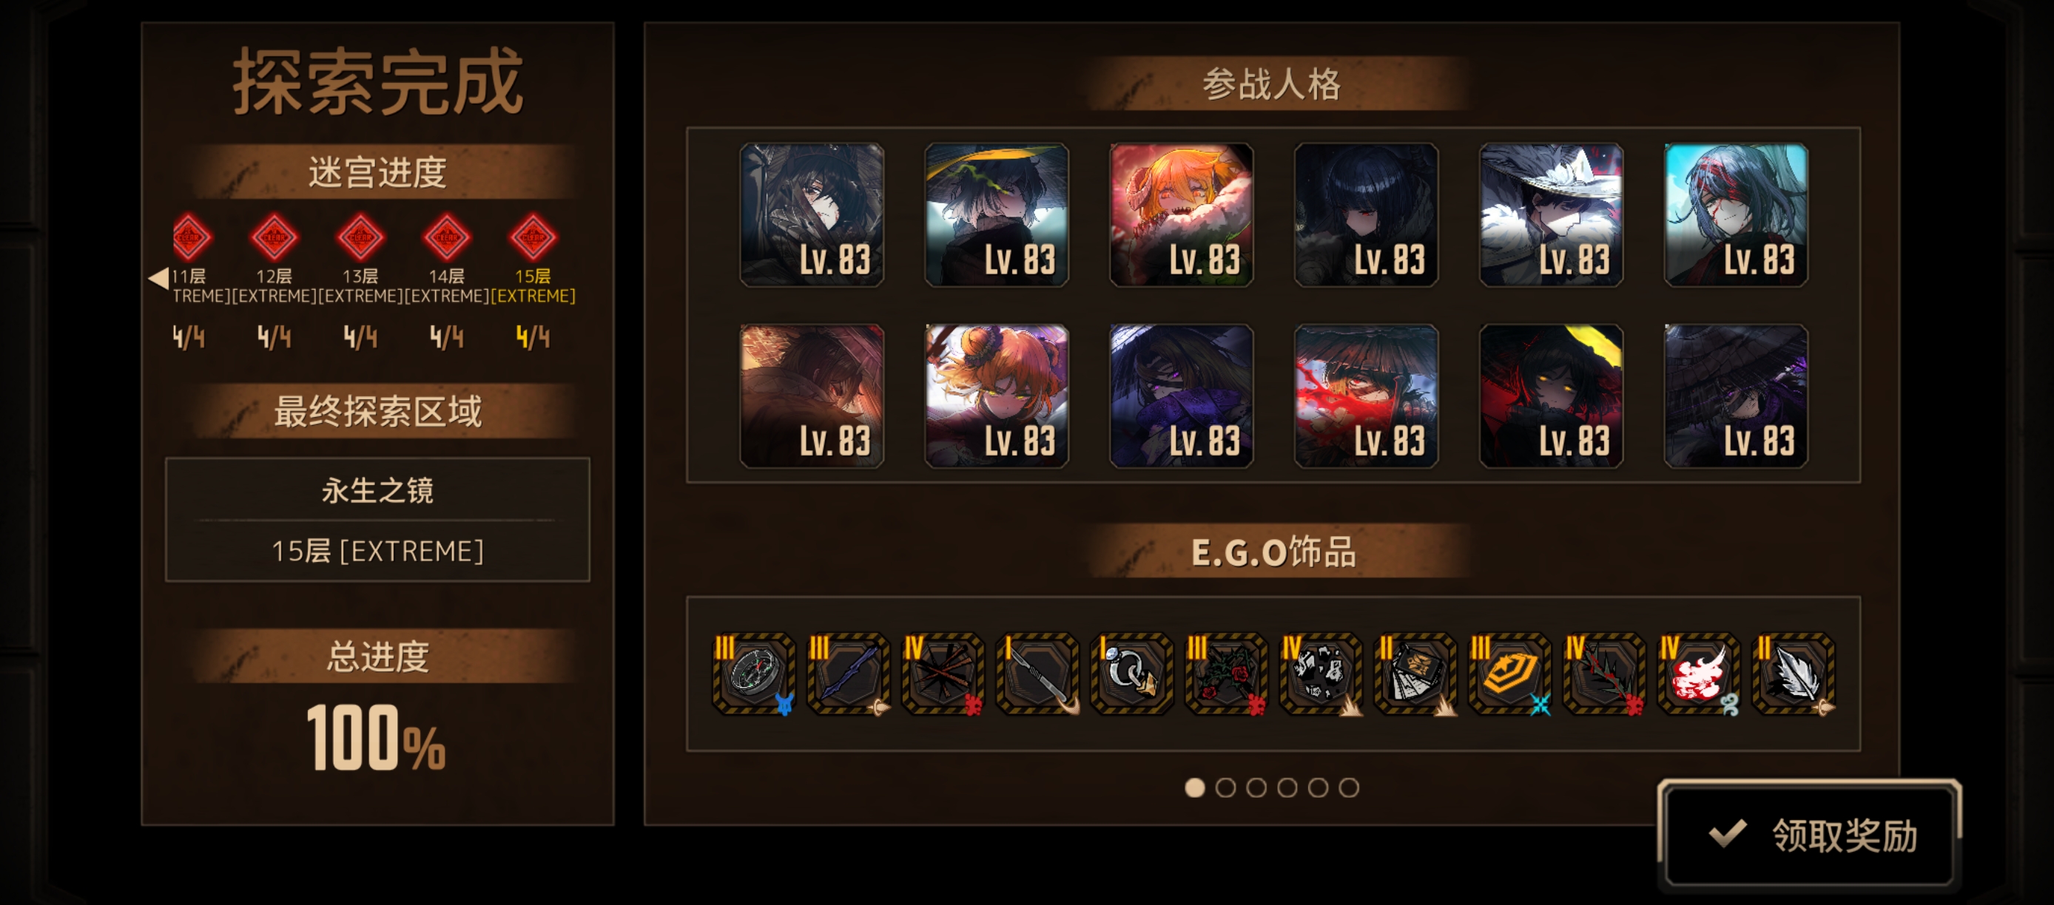This screenshot has width=2054, height=905.
Task: Select the scalpel E.G.O gift icon
Action: pos(1037,673)
